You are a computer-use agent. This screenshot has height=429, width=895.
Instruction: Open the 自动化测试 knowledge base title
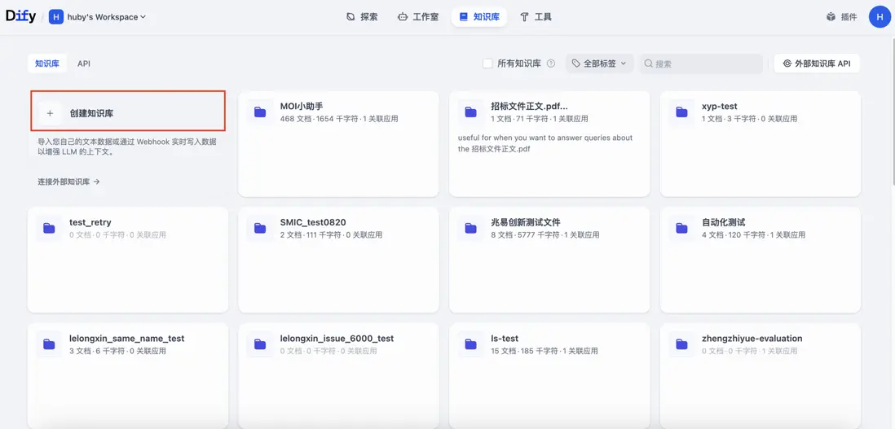(723, 222)
